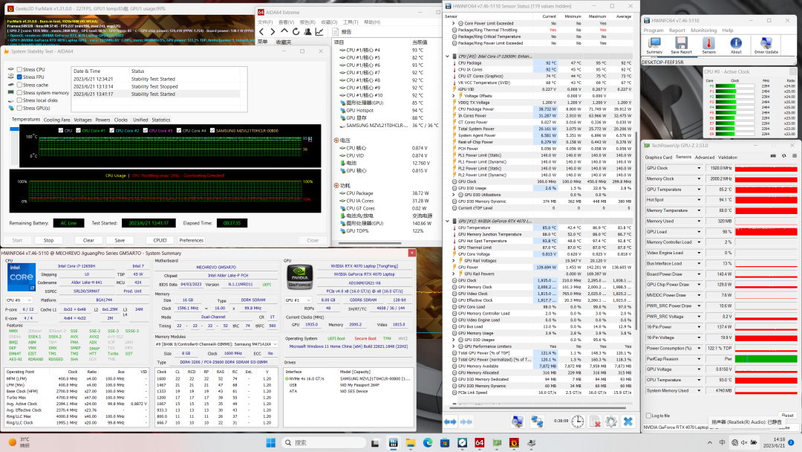The height and width of the screenshot is (452, 802).
Task: Open the Monitoring menu in HWiNFO
Action: tap(704, 30)
